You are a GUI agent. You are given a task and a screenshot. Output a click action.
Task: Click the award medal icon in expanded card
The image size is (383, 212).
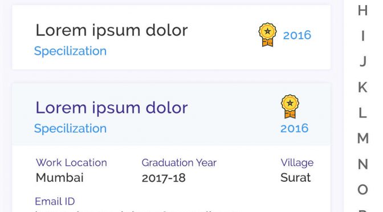290,107
